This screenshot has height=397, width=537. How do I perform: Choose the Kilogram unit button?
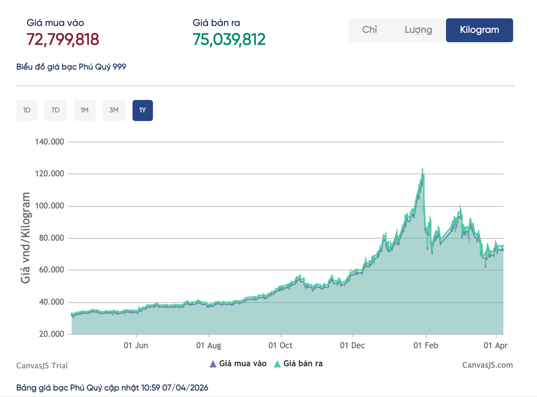click(479, 30)
